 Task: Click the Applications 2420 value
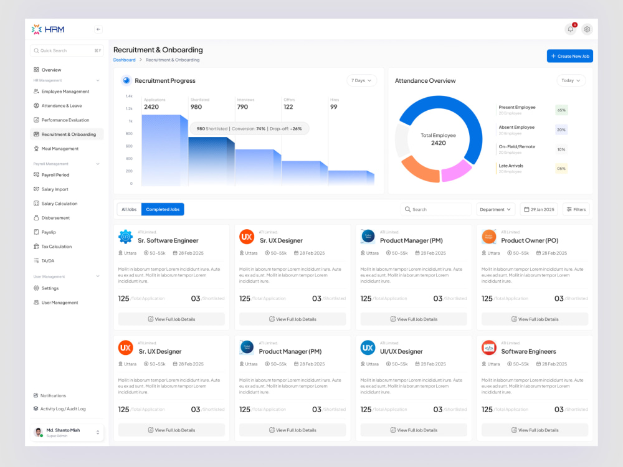coord(151,107)
